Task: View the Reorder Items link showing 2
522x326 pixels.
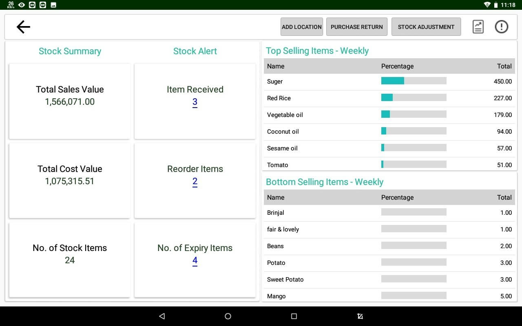Action: point(195,182)
